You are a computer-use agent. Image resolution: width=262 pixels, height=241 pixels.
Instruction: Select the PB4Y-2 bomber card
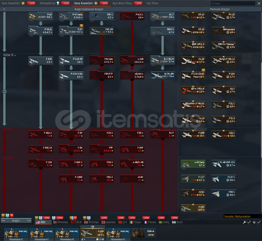pos(162,31)
